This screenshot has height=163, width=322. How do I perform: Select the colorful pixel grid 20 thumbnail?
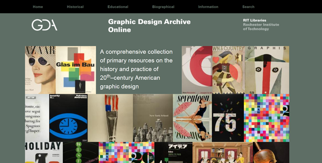tap(127, 152)
